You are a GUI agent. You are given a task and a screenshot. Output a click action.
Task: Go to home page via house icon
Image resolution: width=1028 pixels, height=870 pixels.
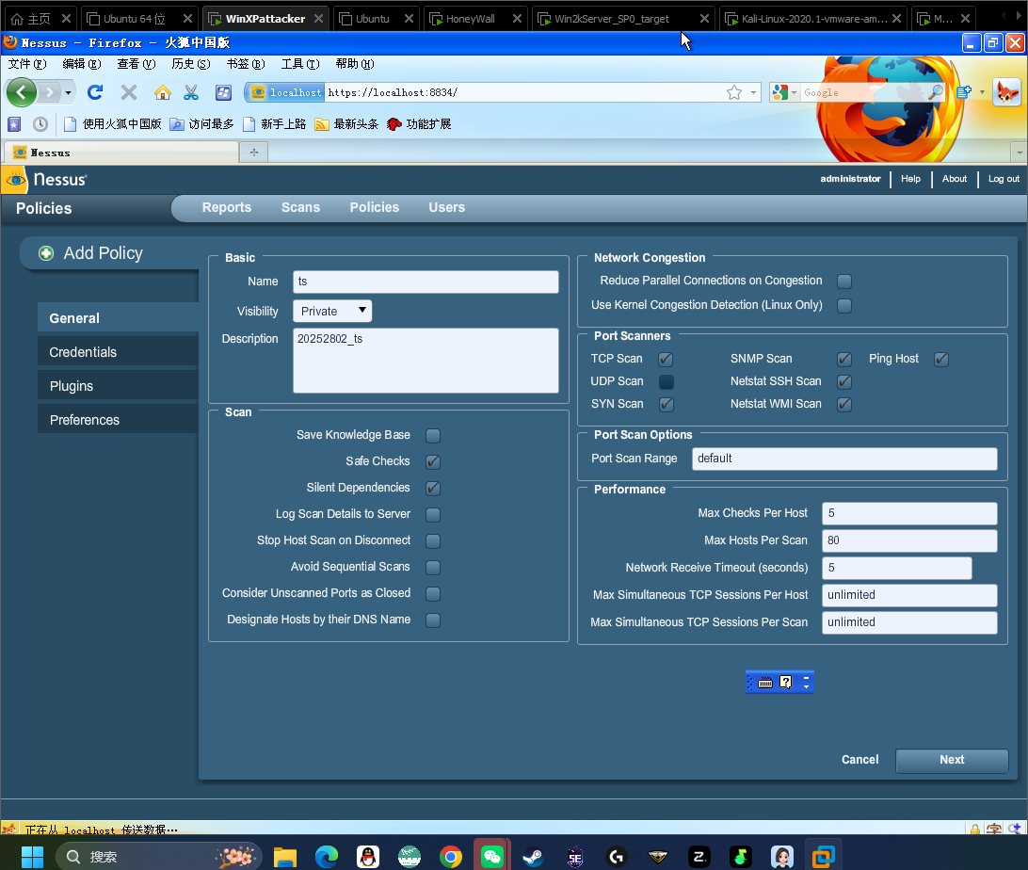[163, 92]
